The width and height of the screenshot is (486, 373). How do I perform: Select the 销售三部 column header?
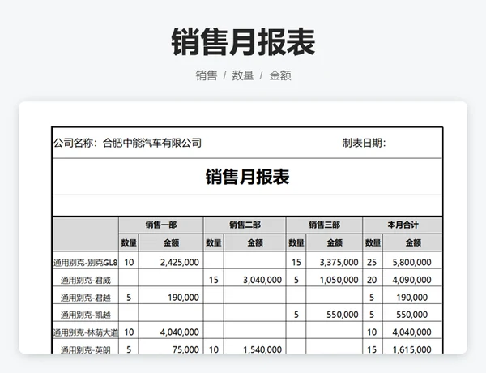coord(325,225)
